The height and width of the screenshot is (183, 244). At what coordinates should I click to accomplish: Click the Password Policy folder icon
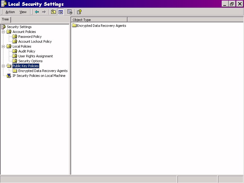tap(15, 36)
